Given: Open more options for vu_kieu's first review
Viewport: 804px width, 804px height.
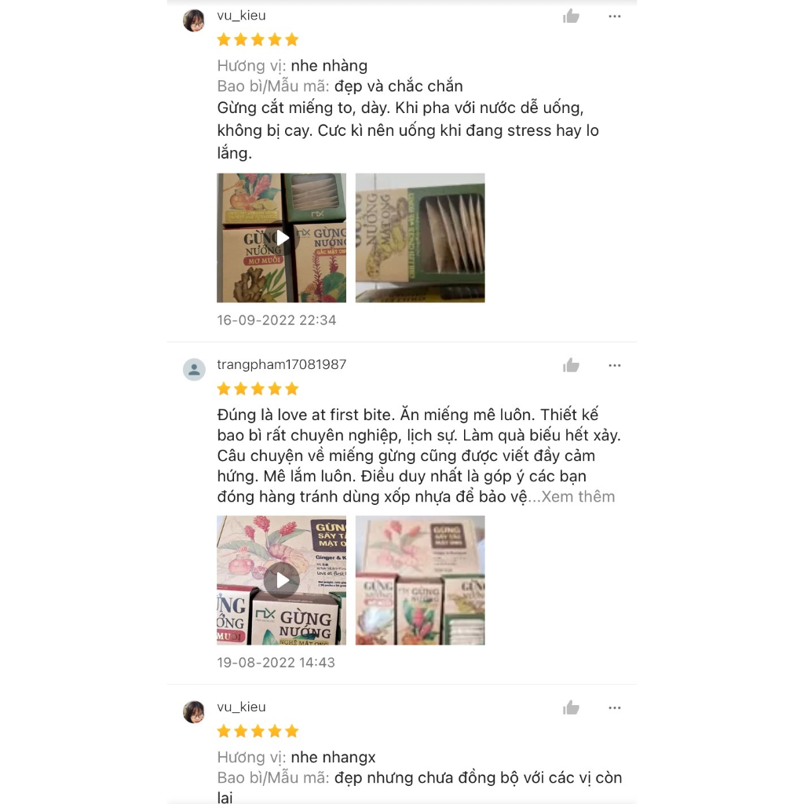Looking at the screenshot, I should [x=614, y=16].
